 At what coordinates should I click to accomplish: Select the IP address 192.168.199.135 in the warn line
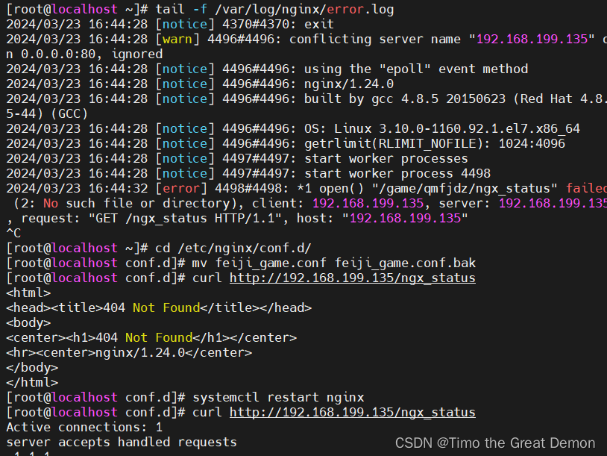tap(529, 39)
